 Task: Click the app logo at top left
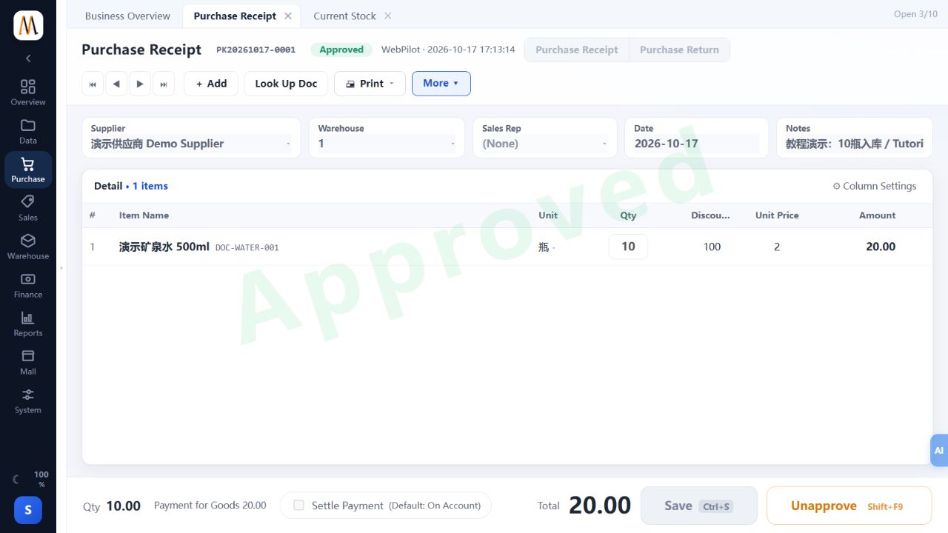pos(28,26)
